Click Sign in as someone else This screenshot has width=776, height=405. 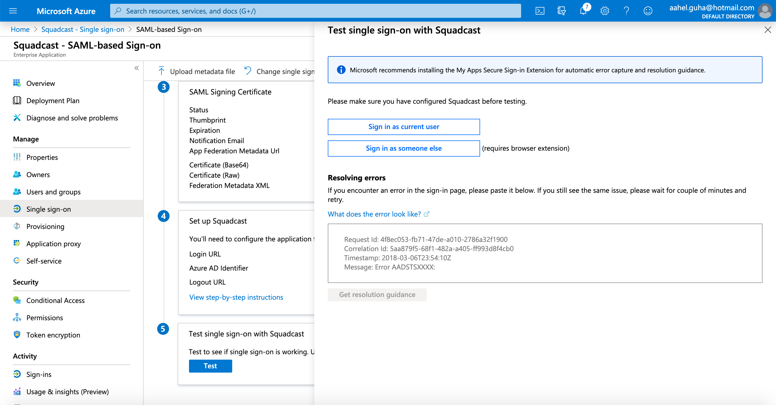click(x=403, y=148)
